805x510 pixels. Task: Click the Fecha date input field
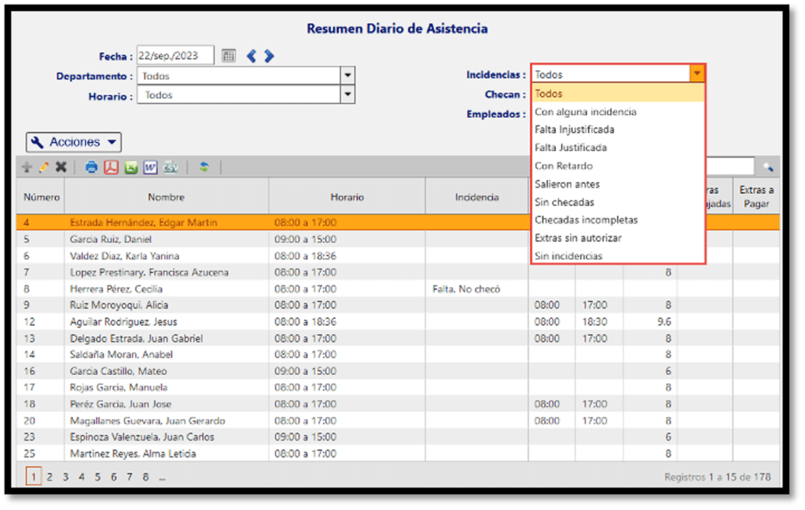coord(175,56)
